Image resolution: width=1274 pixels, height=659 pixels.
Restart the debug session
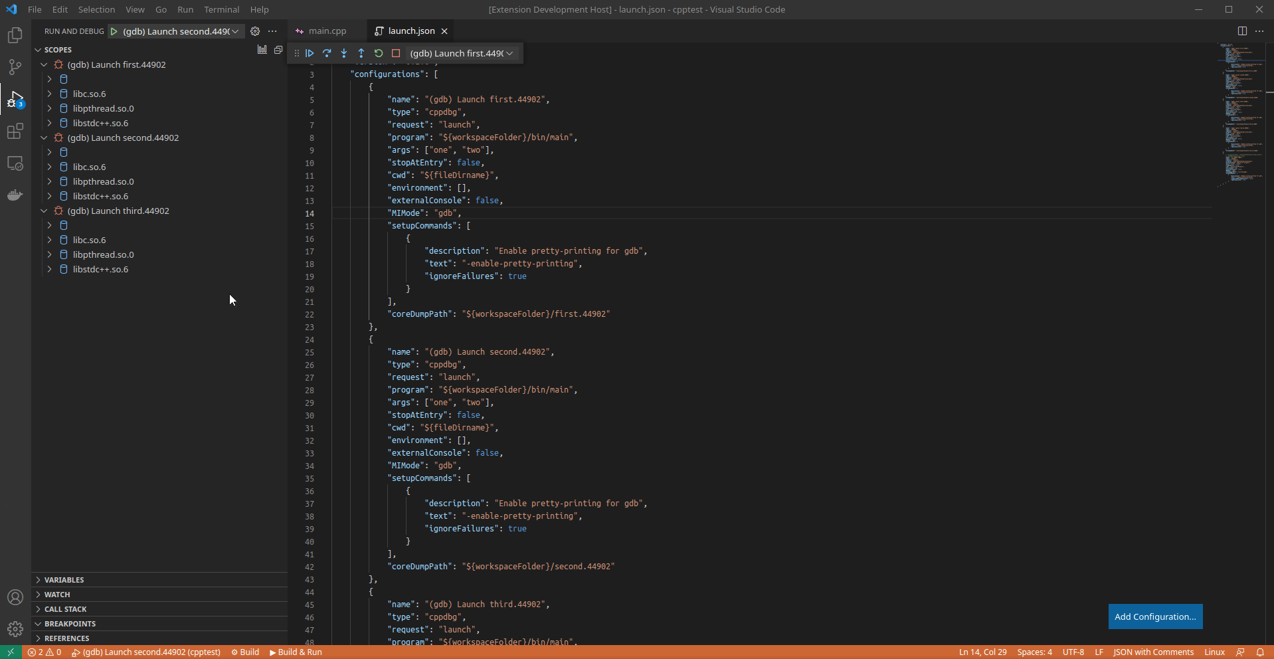pos(379,53)
